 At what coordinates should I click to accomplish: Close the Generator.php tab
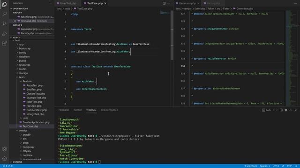point(198,3)
